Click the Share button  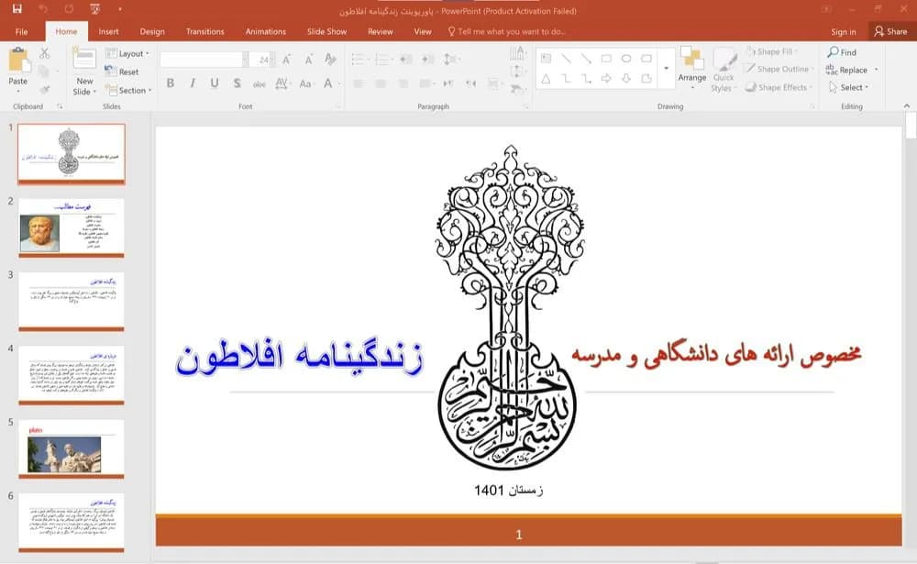(x=891, y=31)
